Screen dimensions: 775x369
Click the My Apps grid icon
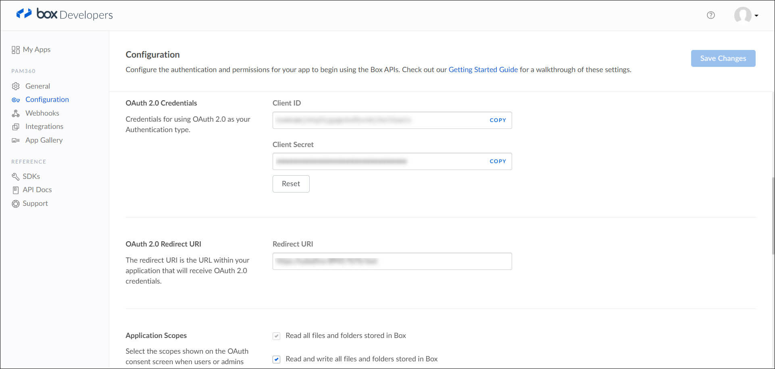click(16, 50)
